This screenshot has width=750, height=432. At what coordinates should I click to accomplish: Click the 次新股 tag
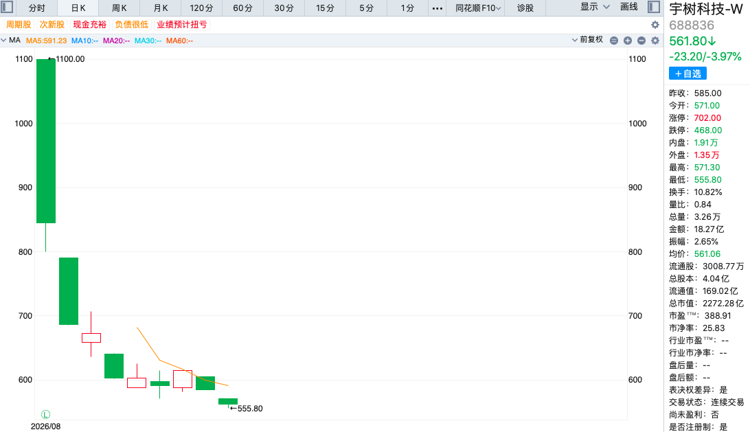pos(52,25)
